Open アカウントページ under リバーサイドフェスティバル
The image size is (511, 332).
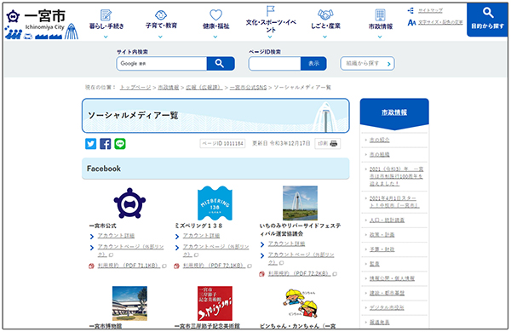click(x=301, y=259)
